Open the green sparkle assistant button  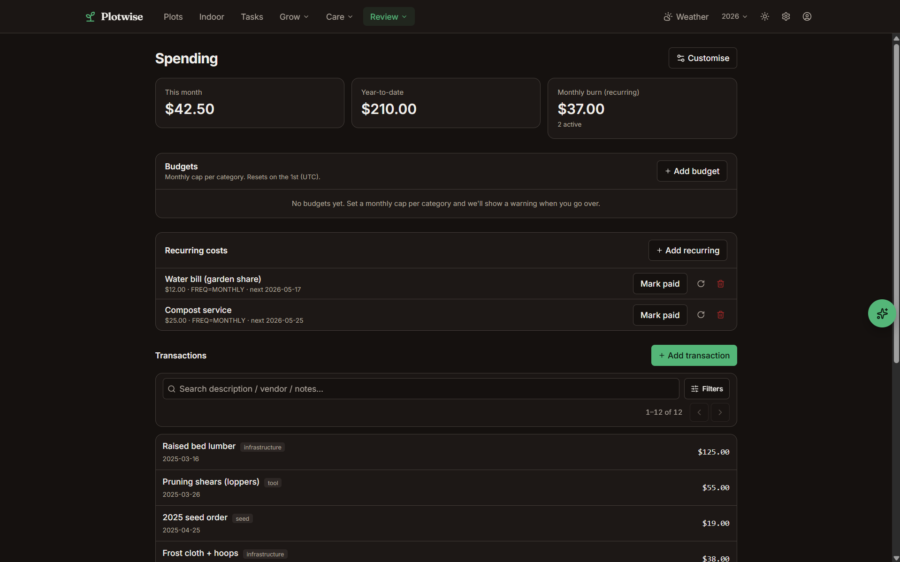pyautogui.click(x=882, y=313)
